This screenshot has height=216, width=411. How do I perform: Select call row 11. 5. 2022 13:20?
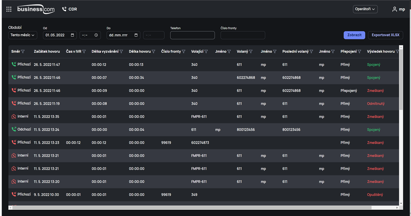pos(204,182)
